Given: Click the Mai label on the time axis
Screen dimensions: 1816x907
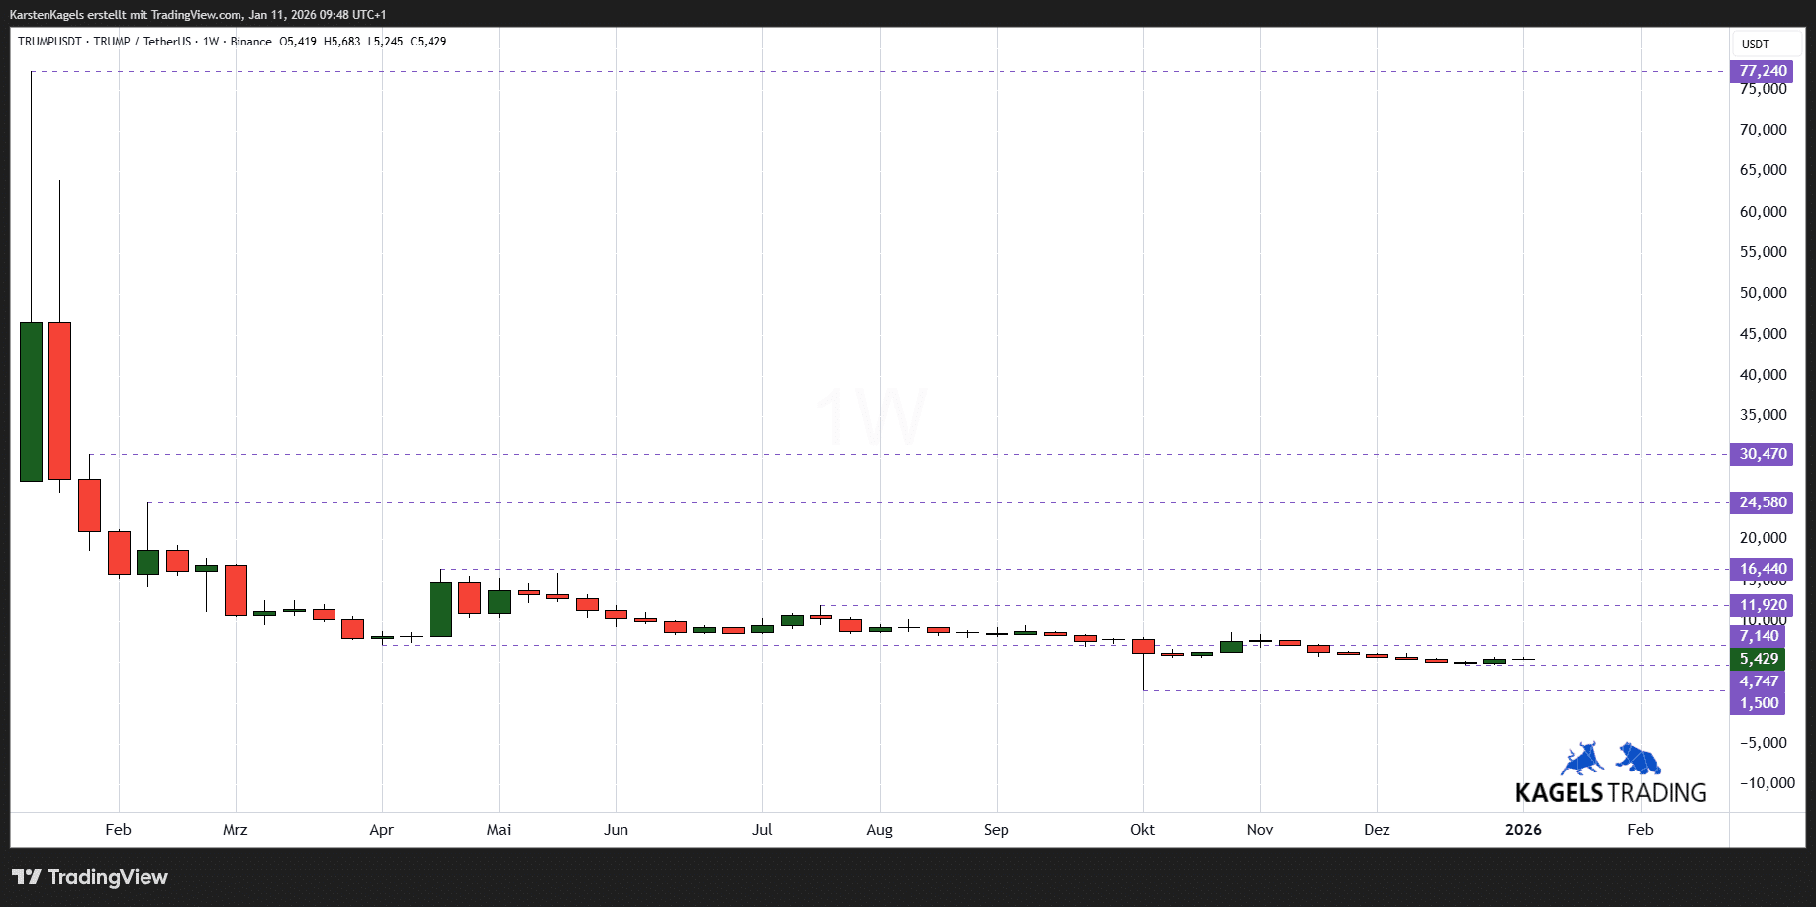Looking at the screenshot, I should click(499, 830).
